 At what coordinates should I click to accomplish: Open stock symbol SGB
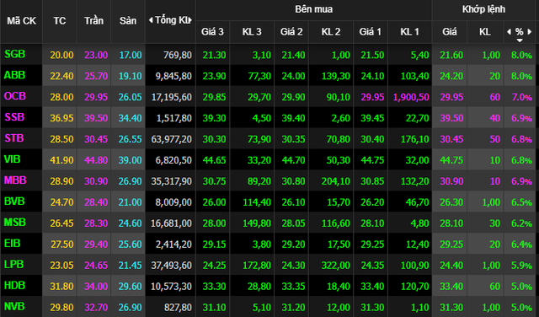[15, 54]
